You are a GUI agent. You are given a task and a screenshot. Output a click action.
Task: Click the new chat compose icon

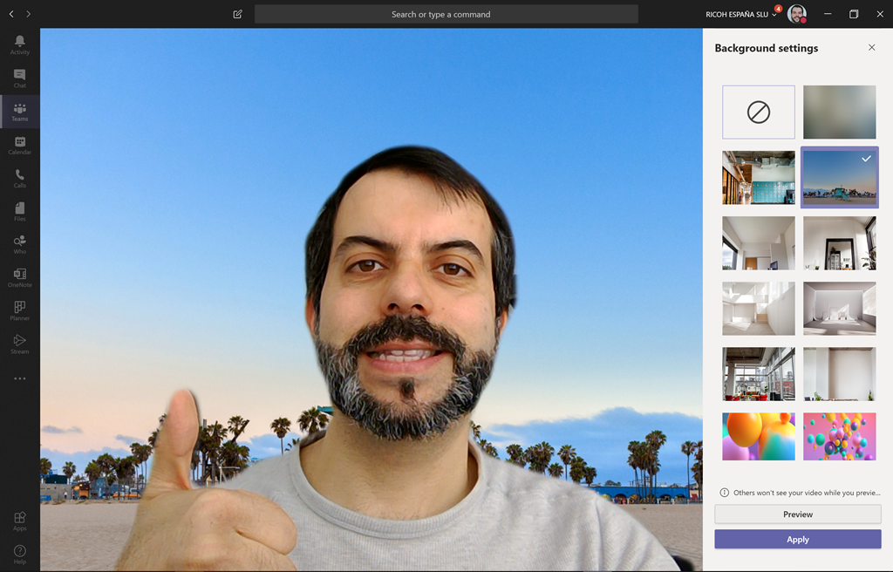[237, 14]
